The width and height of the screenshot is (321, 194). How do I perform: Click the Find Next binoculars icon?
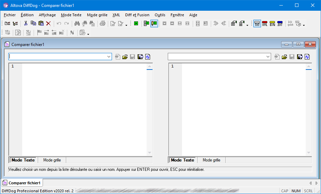click(85, 24)
